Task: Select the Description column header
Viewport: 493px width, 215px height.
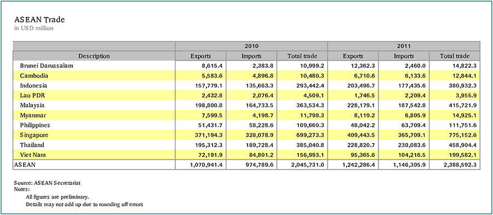Action: click(x=94, y=56)
